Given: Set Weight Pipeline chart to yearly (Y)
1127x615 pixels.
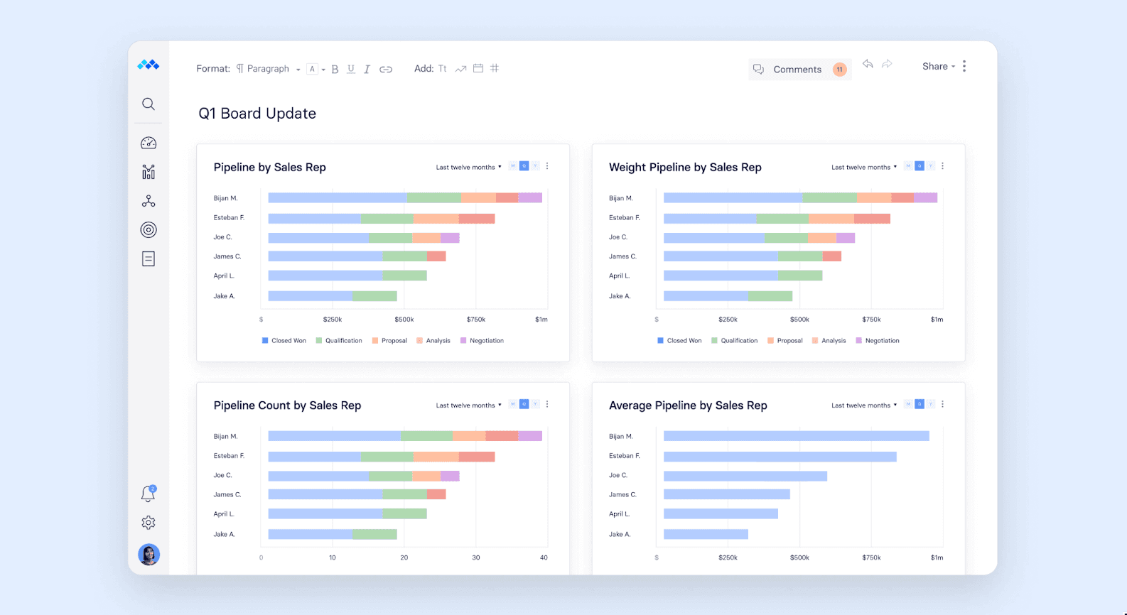Looking at the screenshot, I should pyautogui.click(x=931, y=166).
